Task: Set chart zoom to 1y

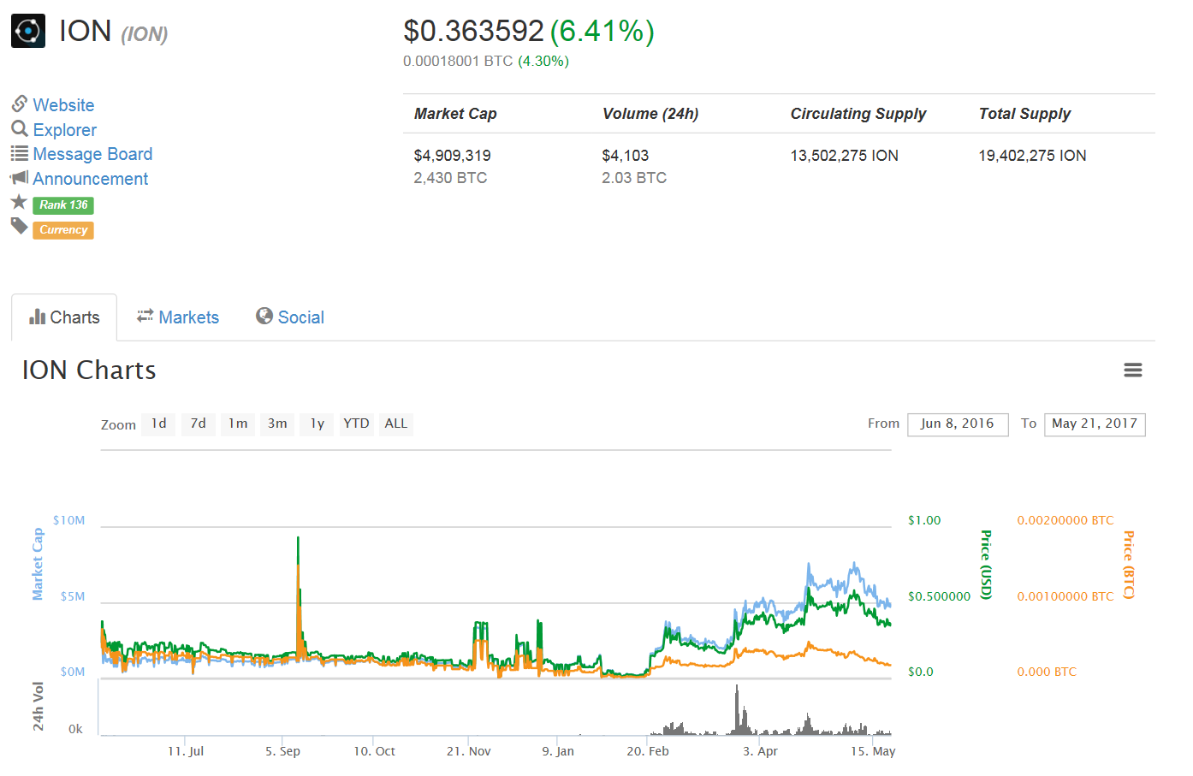Action: click(x=317, y=424)
